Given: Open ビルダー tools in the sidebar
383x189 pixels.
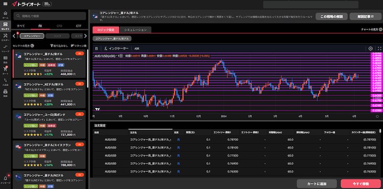Looking at the screenshot, I should click(x=5, y=37).
